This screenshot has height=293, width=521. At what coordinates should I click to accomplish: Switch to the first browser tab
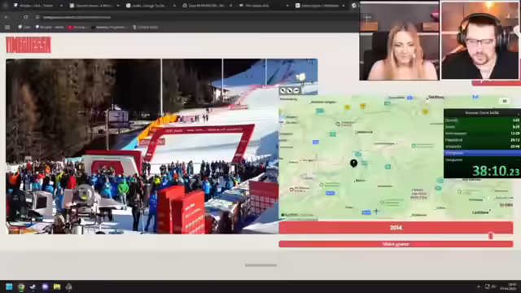[x=37, y=6]
